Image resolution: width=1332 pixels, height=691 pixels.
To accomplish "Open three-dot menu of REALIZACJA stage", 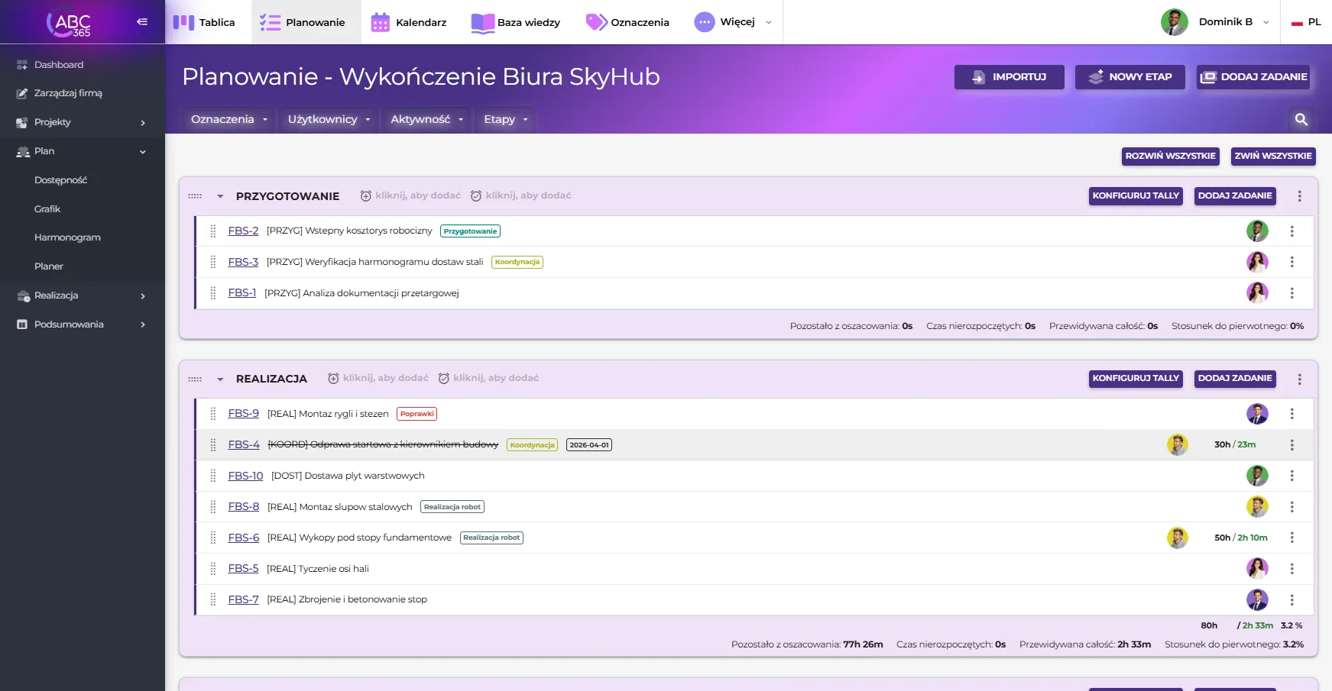I will pyautogui.click(x=1299, y=379).
